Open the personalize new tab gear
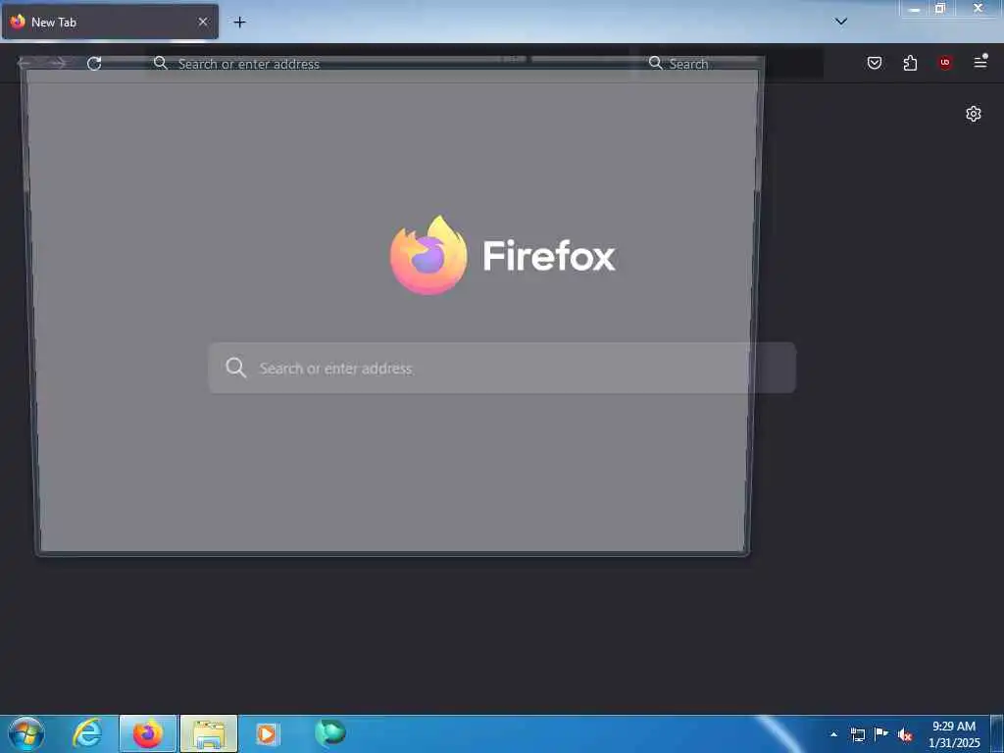 tap(974, 114)
